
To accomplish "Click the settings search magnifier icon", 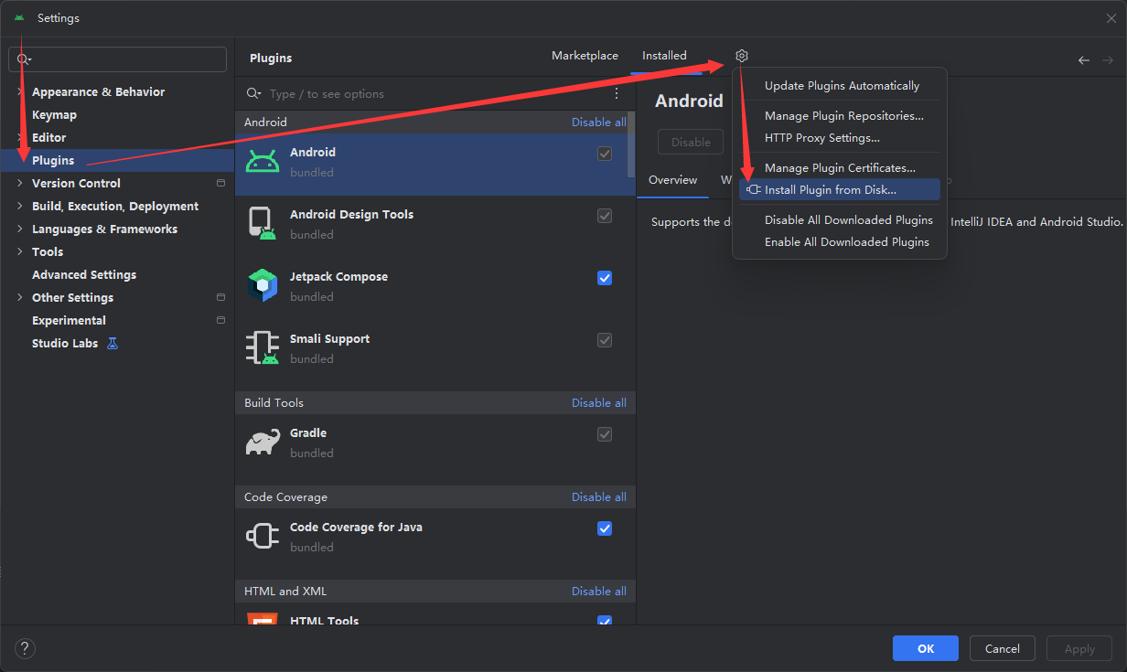I will 23,59.
